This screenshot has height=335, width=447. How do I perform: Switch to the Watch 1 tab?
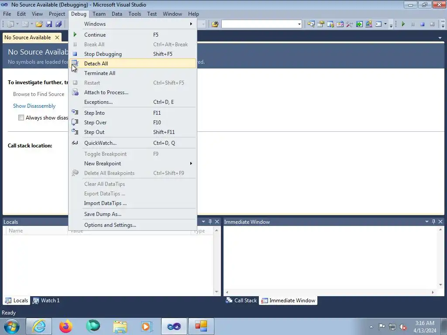(x=46, y=300)
